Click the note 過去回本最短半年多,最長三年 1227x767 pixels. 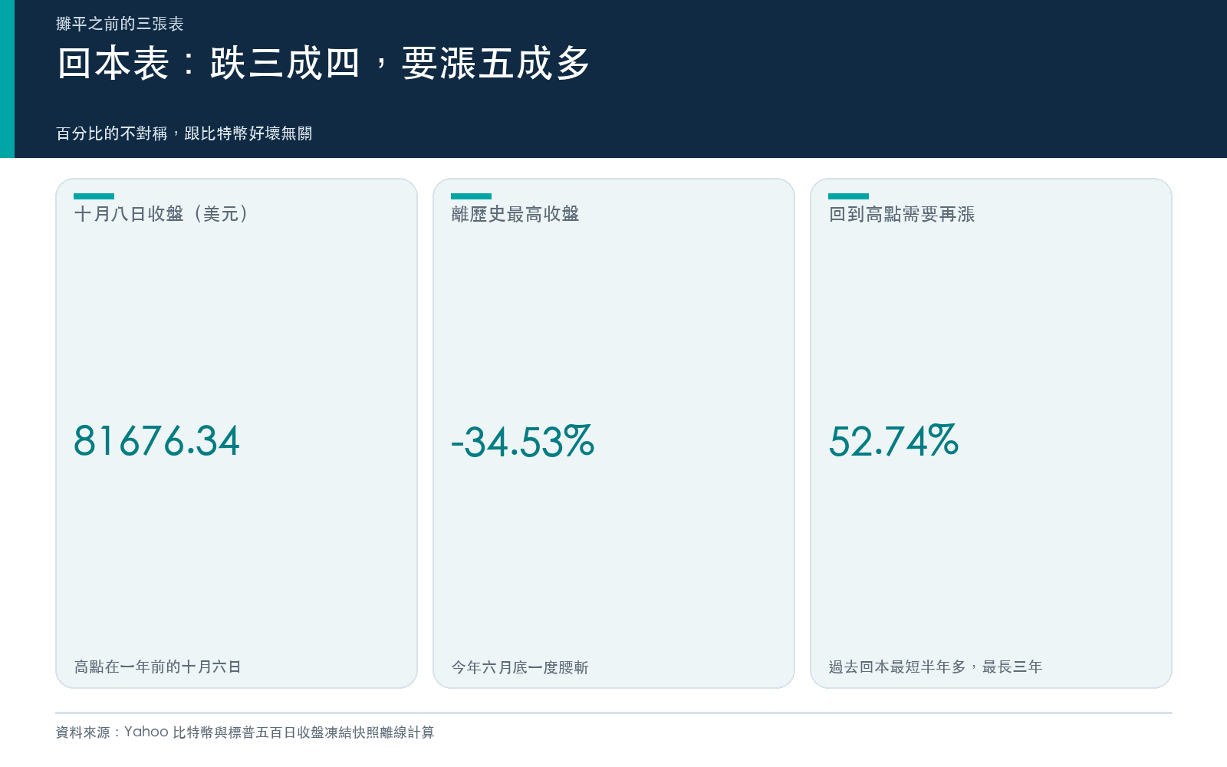936,667
